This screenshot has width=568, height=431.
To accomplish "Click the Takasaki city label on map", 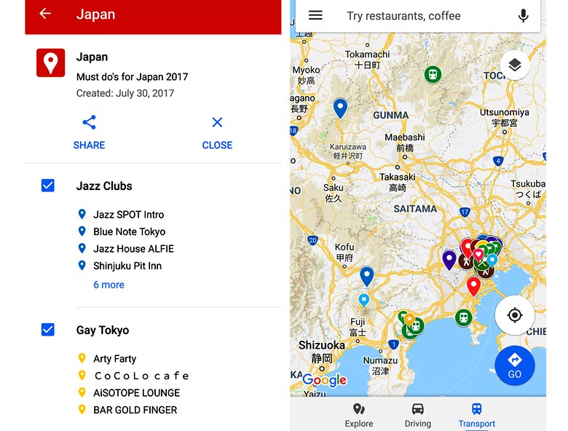I will (x=398, y=182).
